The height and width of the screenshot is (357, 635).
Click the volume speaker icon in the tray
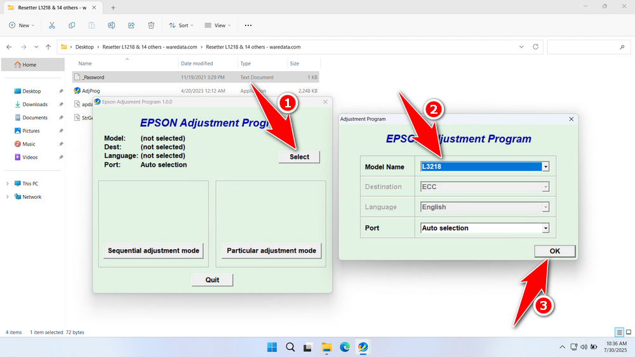pyautogui.click(x=584, y=347)
